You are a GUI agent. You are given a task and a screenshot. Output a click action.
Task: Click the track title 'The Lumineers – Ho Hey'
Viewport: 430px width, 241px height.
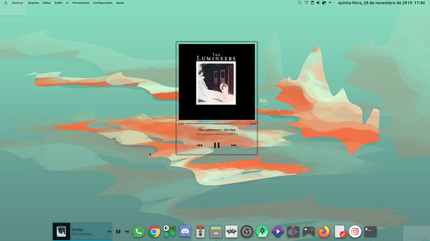(x=217, y=130)
